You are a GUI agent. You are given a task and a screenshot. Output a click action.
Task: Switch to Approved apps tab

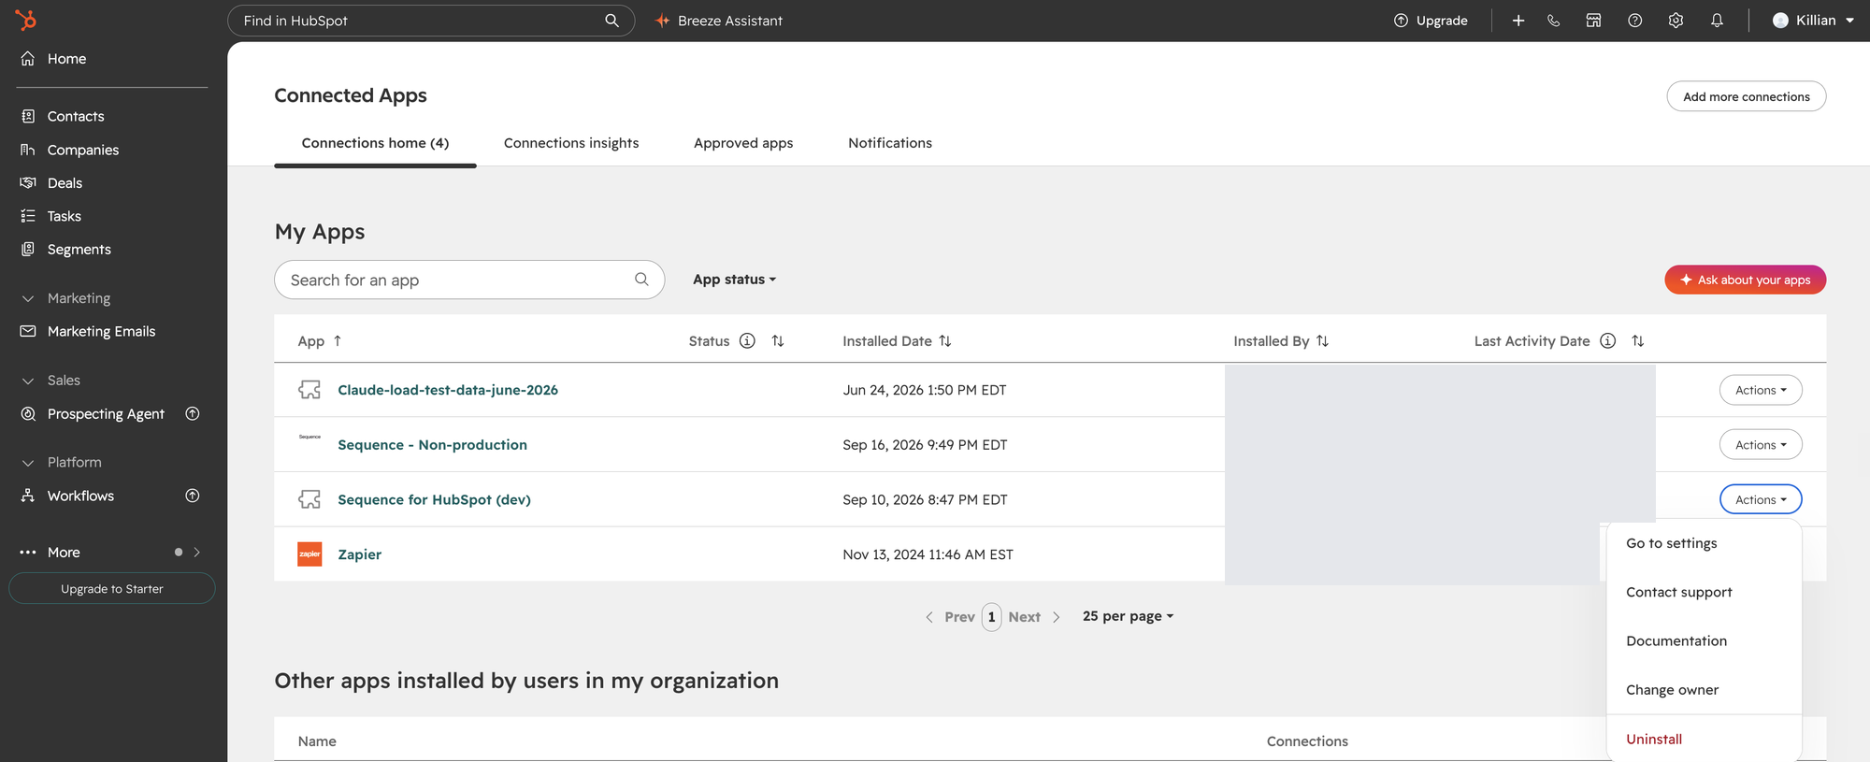[743, 143]
